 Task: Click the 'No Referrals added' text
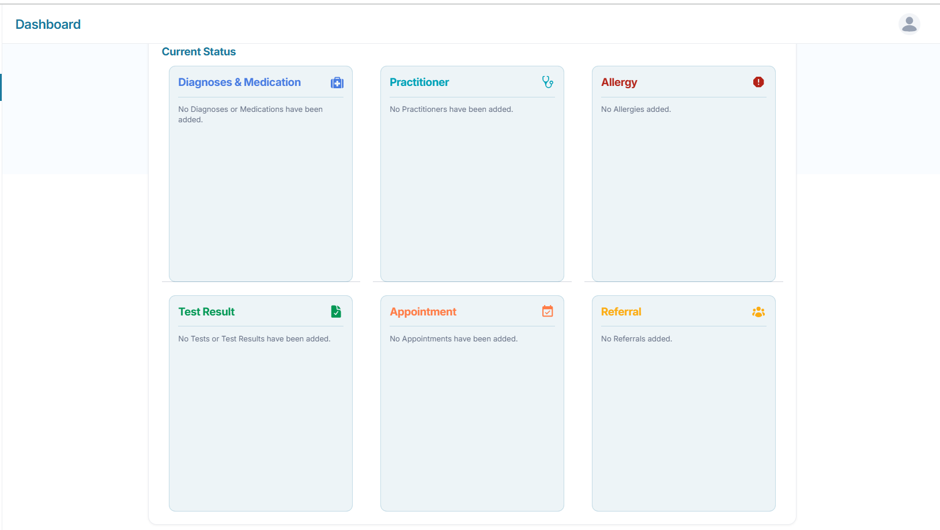[x=636, y=339]
